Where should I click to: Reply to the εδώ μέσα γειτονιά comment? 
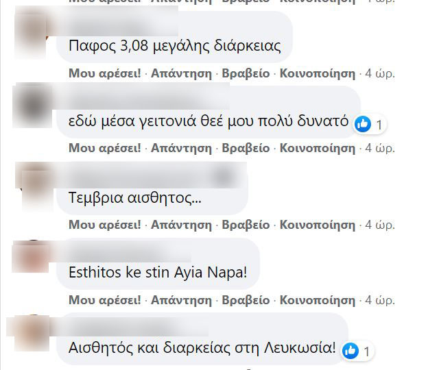pyautogui.click(x=182, y=148)
